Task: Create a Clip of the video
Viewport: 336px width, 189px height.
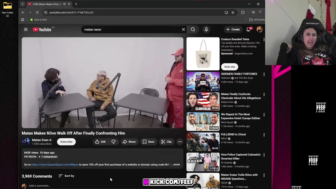Action: coord(166,142)
